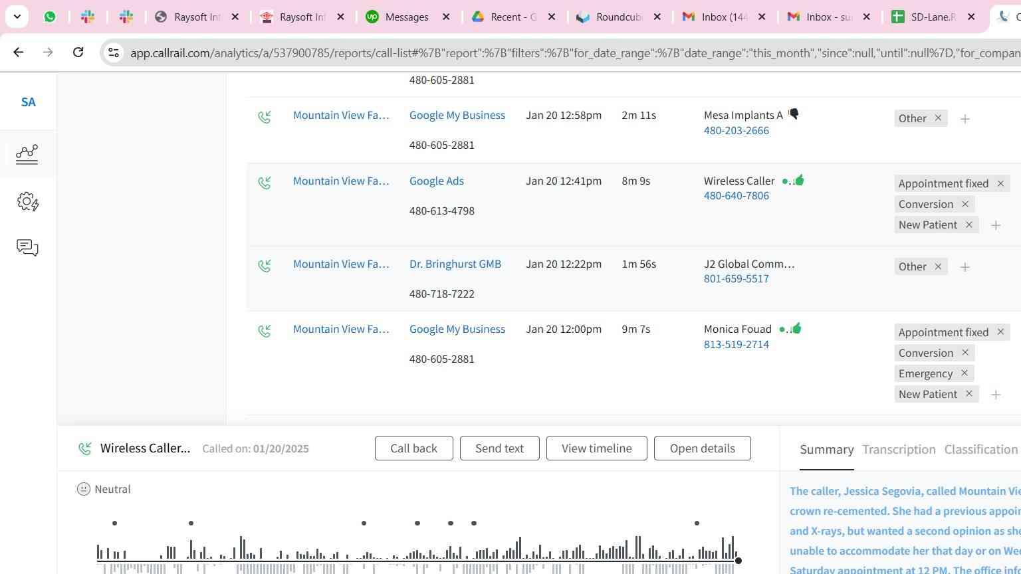Reload the page with the browser refresh icon
The height and width of the screenshot is (574, 1021).
(78, 52)
